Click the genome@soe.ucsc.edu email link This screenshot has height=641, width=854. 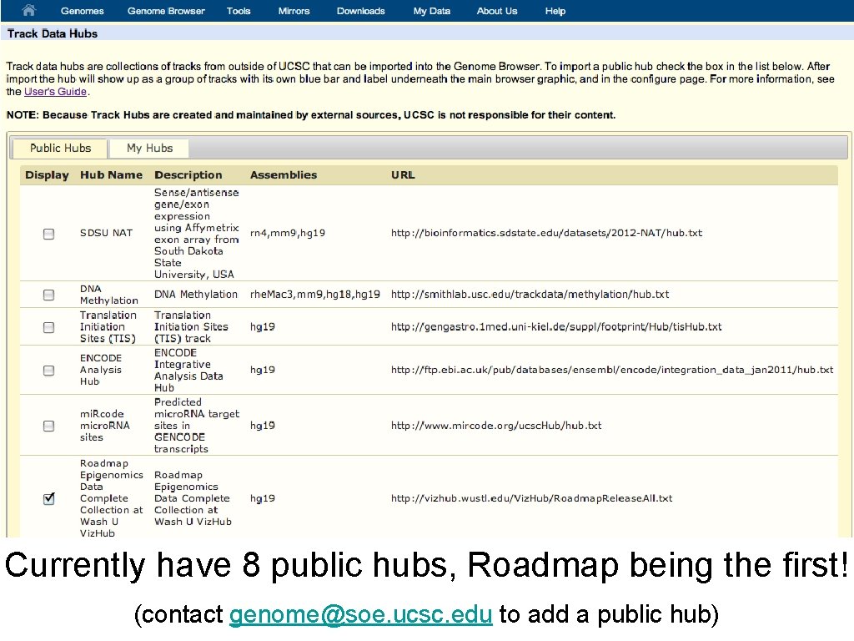pos(361,614)
